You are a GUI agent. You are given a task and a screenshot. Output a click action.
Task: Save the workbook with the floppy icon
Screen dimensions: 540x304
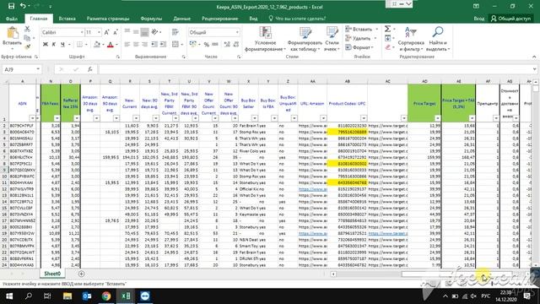[11, 6]
